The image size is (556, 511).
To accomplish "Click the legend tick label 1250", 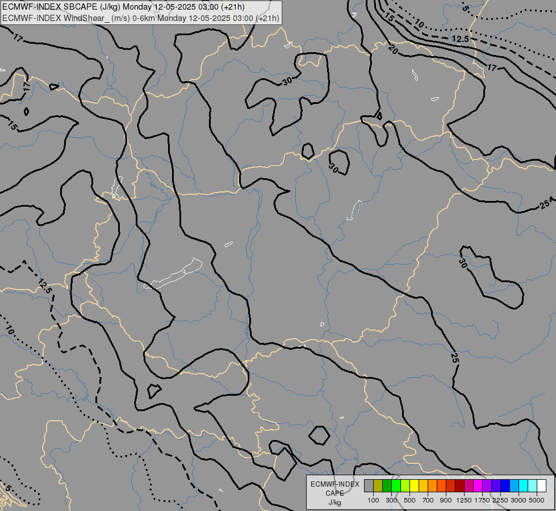I will [464, 500].
